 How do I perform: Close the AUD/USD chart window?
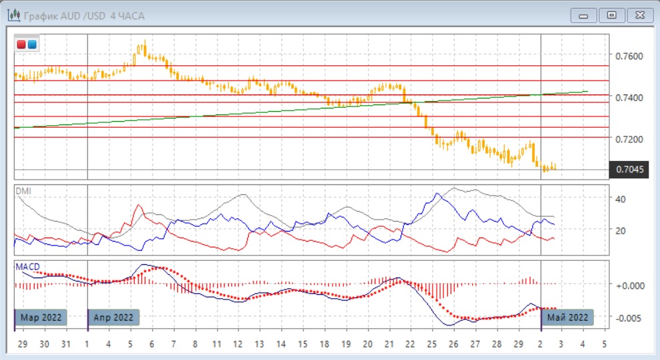pyautogui.click(x=639, y=15)
